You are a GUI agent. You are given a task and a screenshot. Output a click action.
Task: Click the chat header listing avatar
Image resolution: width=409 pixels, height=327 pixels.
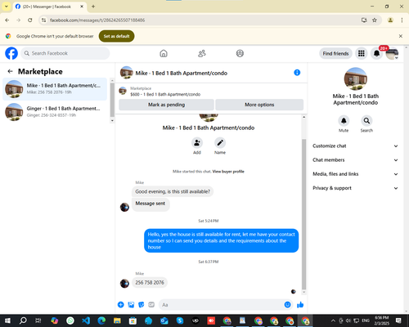[127, 73]
